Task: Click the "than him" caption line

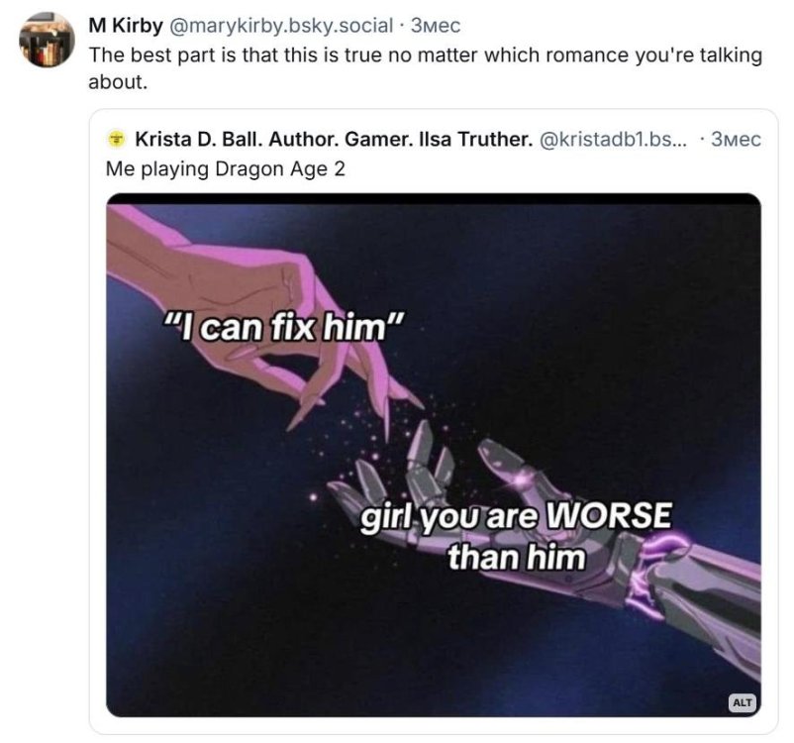Action: (x=516, y=556)
